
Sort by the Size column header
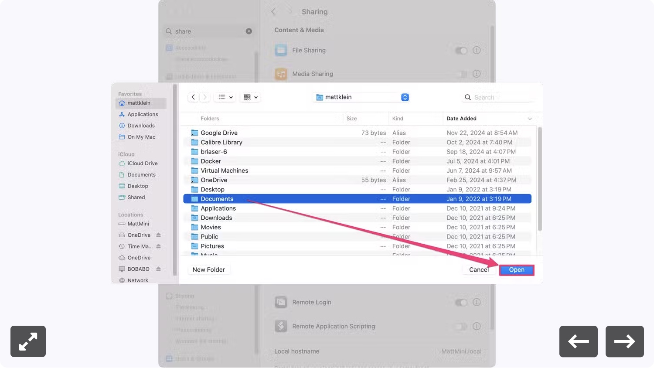coord(351,119)
